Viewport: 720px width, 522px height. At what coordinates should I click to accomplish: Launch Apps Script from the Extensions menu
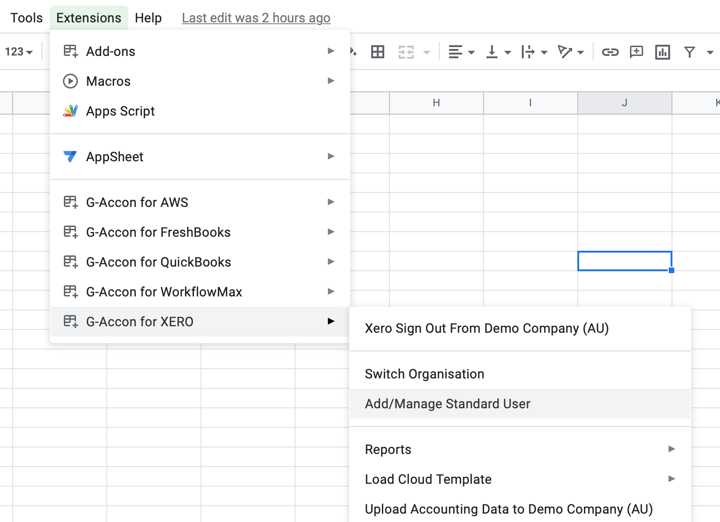(x=200, y=111)
